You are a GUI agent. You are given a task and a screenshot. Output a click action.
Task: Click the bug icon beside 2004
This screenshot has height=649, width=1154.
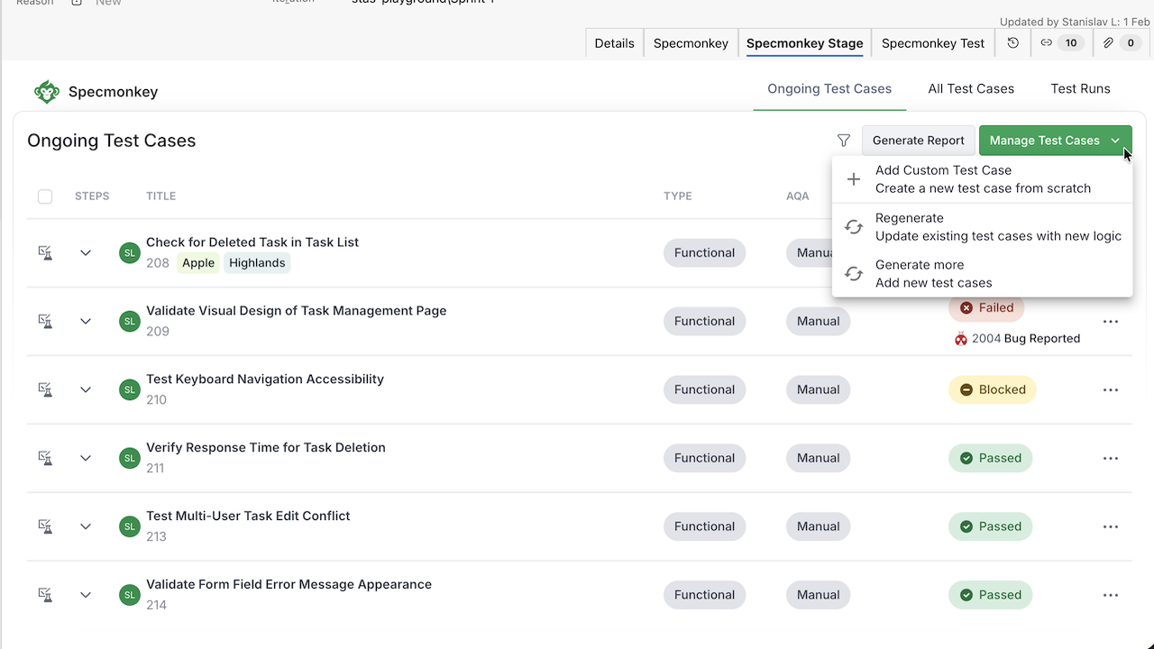[x=961, y=339]
